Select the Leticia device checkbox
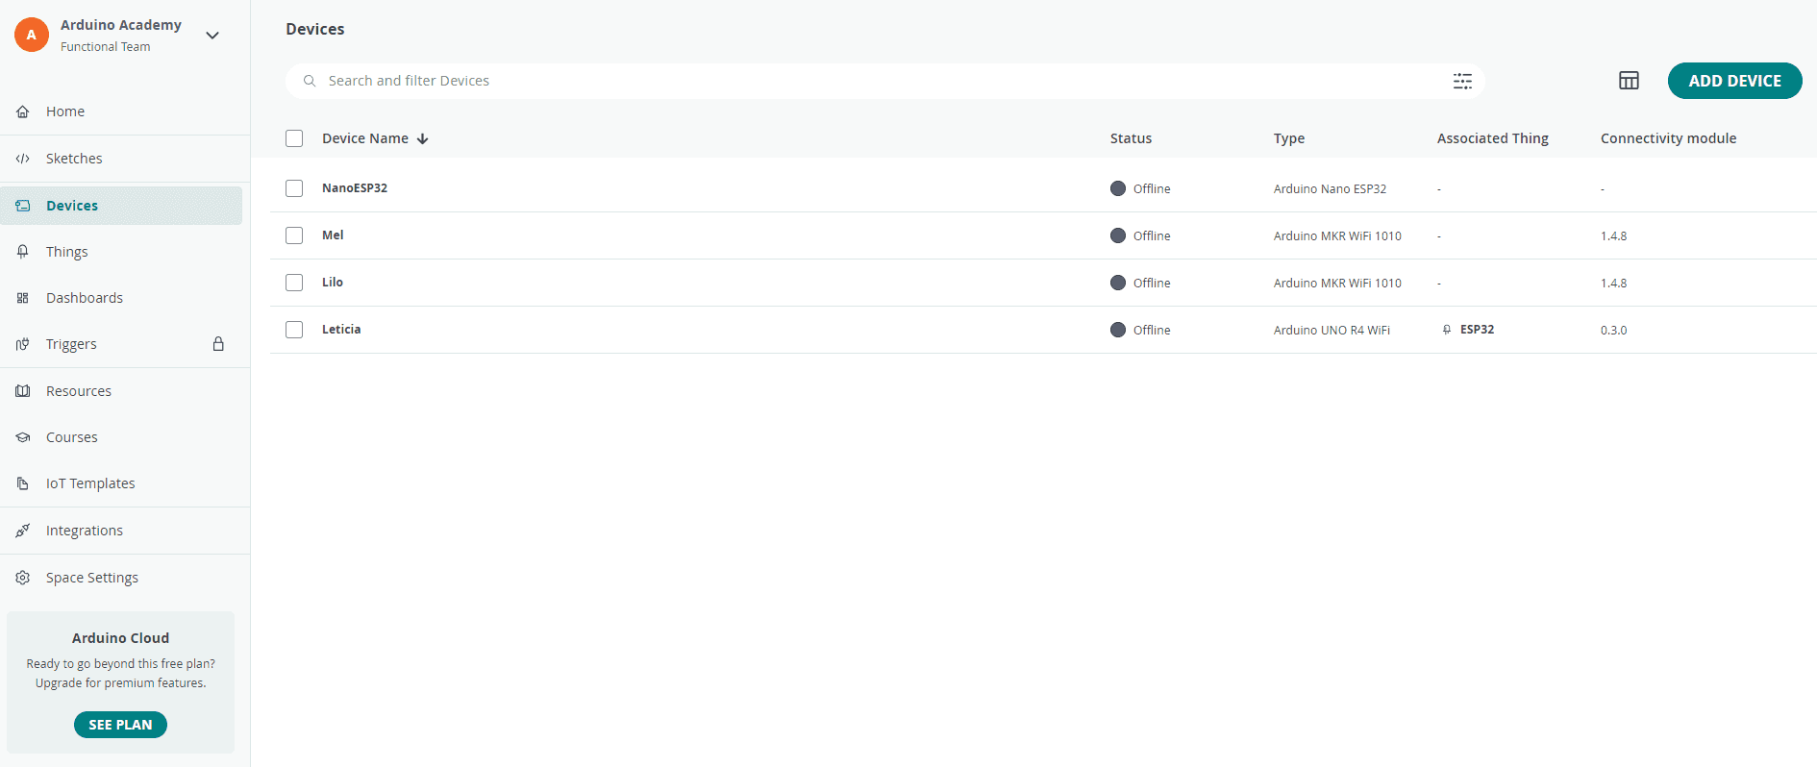This screenshot has width=1817, height=767. (x=294, y=330)
